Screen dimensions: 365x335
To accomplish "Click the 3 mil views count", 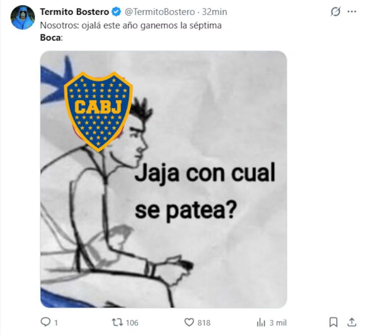I will pyautogui.click(x=278, y=322).
